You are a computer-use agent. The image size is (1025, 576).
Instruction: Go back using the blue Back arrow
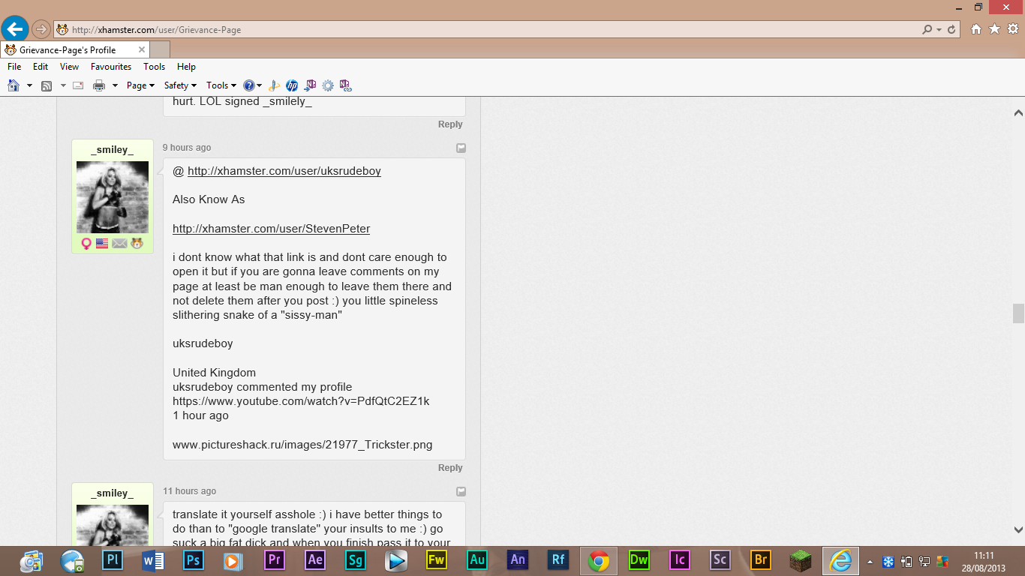14,29
